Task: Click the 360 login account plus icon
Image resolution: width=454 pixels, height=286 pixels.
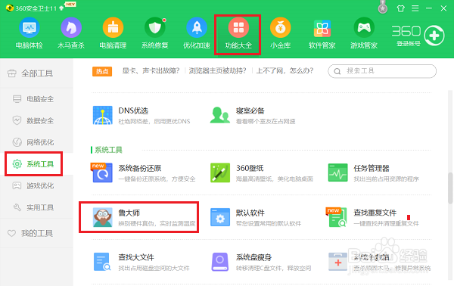Action: [434, 36]
